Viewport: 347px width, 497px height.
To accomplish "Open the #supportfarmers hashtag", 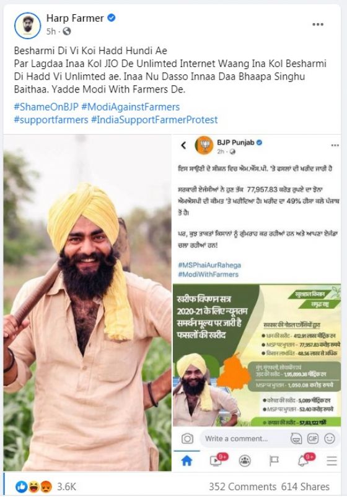I will 51,120.
